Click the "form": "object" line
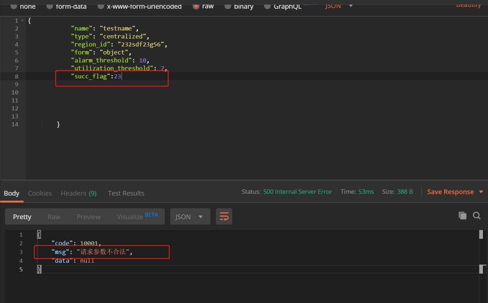Image resolution: width=488 pixels, height=303 pixels. [101, 52]
